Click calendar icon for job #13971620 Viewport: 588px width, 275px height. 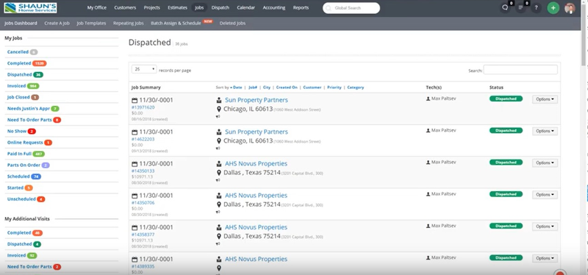click(135, 100)
